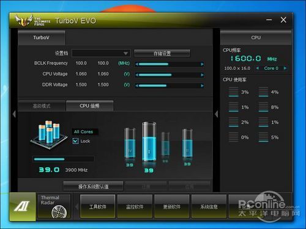Click the 1600.0 MHz CPU frequency readout
This screenshot has height=229, width=306.
click(x=253, y=59)
